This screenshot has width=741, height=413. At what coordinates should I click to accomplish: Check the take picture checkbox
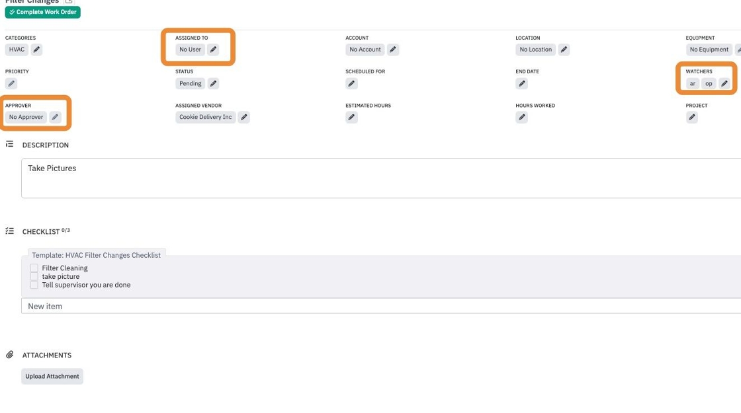[x=34, y=277]
